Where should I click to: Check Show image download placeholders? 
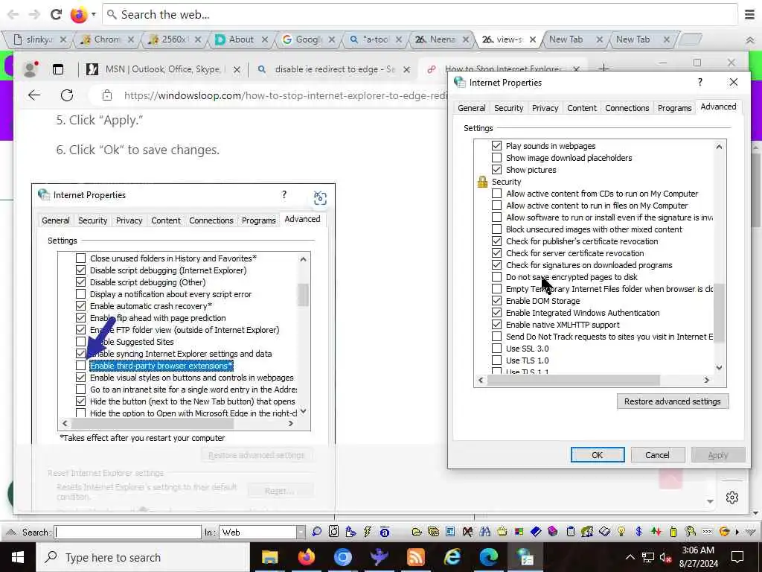tap(496, 158)
